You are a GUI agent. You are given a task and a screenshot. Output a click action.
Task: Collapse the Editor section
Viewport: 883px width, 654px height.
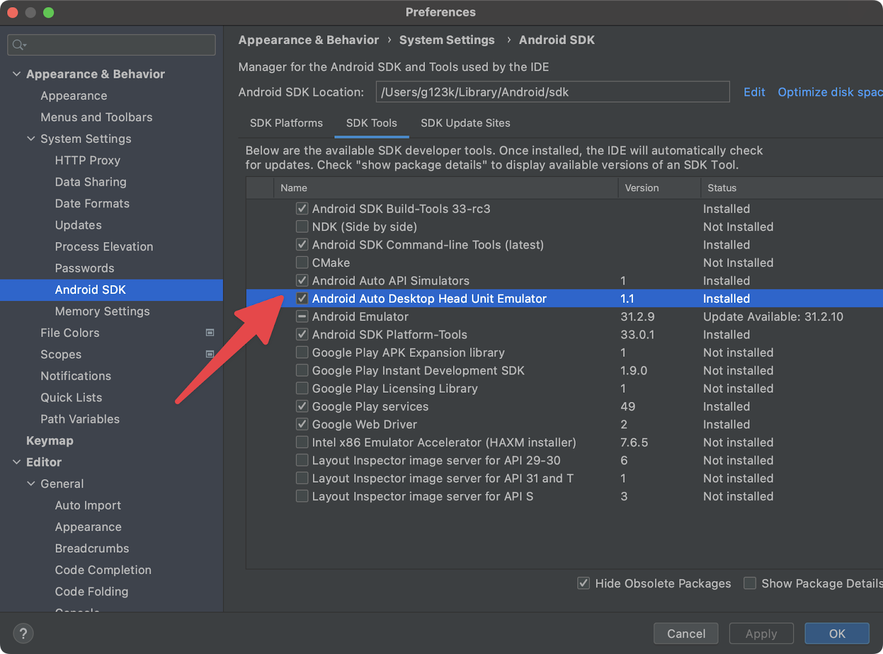17,462
